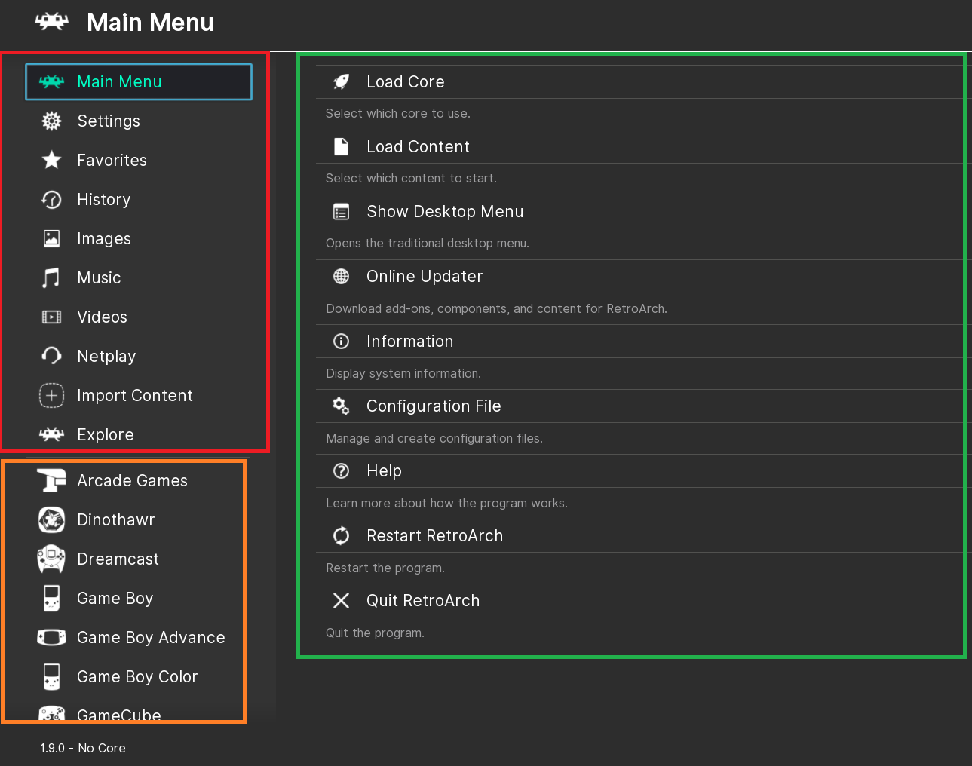Click the Game Boy Advance console icon
Image resolution: width=972 pixels, height=766 pixels.
(51, 637)
